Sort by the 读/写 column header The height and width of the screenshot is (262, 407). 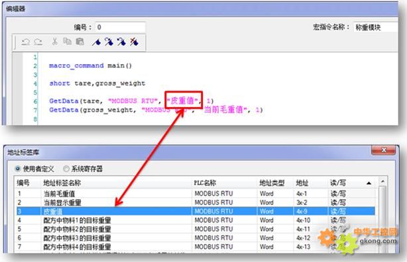tap(351, 183)
